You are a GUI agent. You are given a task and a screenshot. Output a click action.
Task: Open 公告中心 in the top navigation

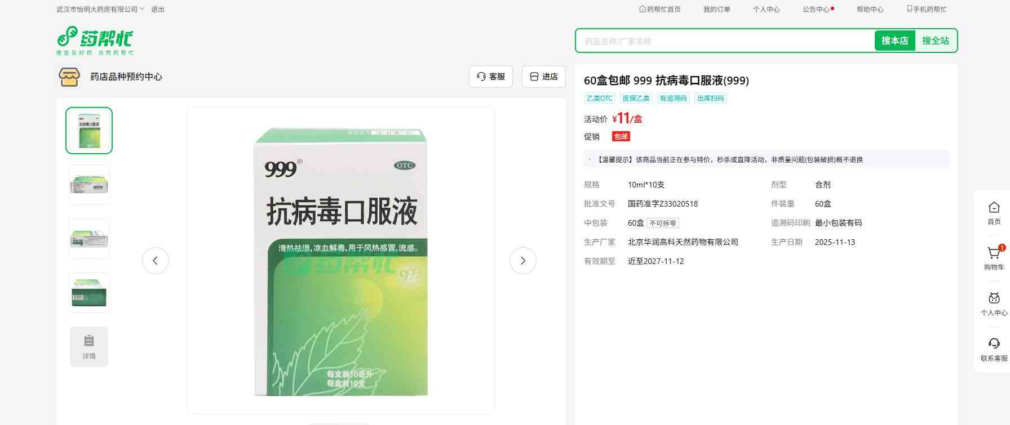point(816,10)
